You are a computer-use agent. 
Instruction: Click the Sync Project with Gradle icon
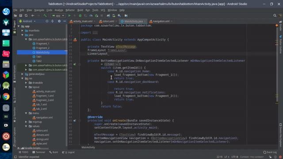[108, 16]
